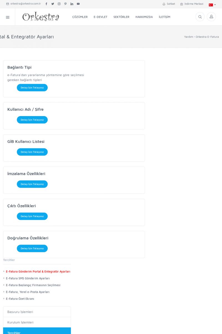
Task: Open the Turkish flag language dropdown
Action: pos(212,5)
